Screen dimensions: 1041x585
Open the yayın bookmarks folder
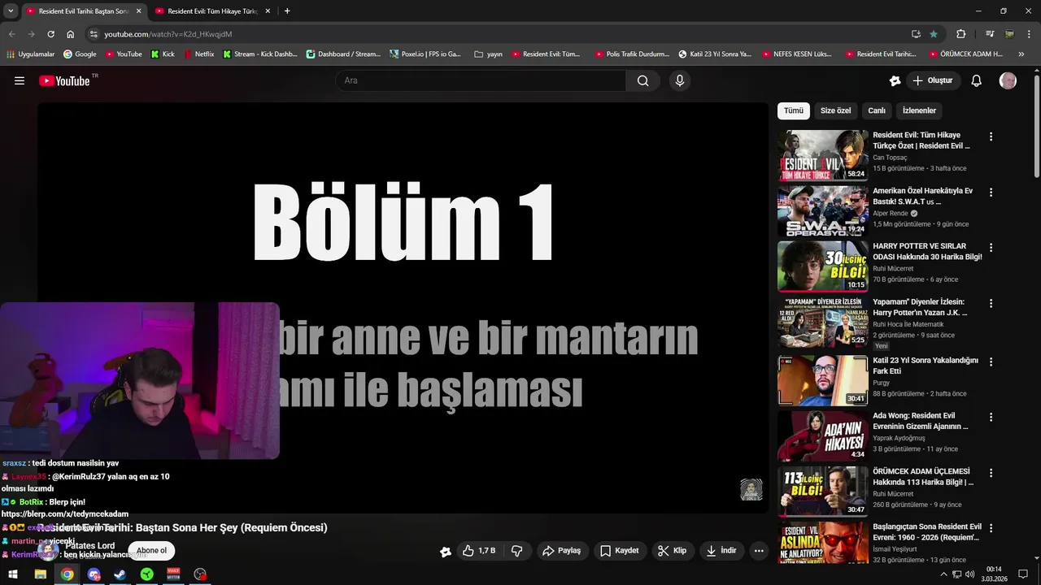pyautogui.click(x=488, y=54)
